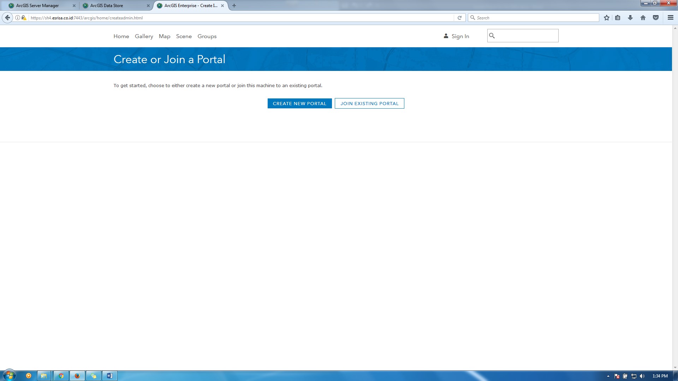Bookmark this page with the star icon
678x381 pixels.
click(x=607, y=18)
